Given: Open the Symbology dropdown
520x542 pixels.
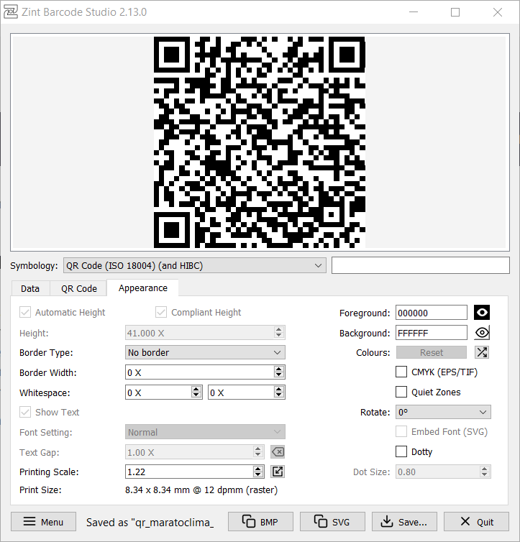Looking at the screenshot, I should click(195, 265).
